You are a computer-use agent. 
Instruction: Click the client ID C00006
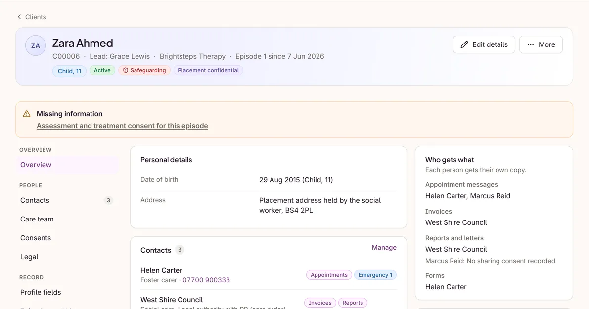[x=66, y=56]
